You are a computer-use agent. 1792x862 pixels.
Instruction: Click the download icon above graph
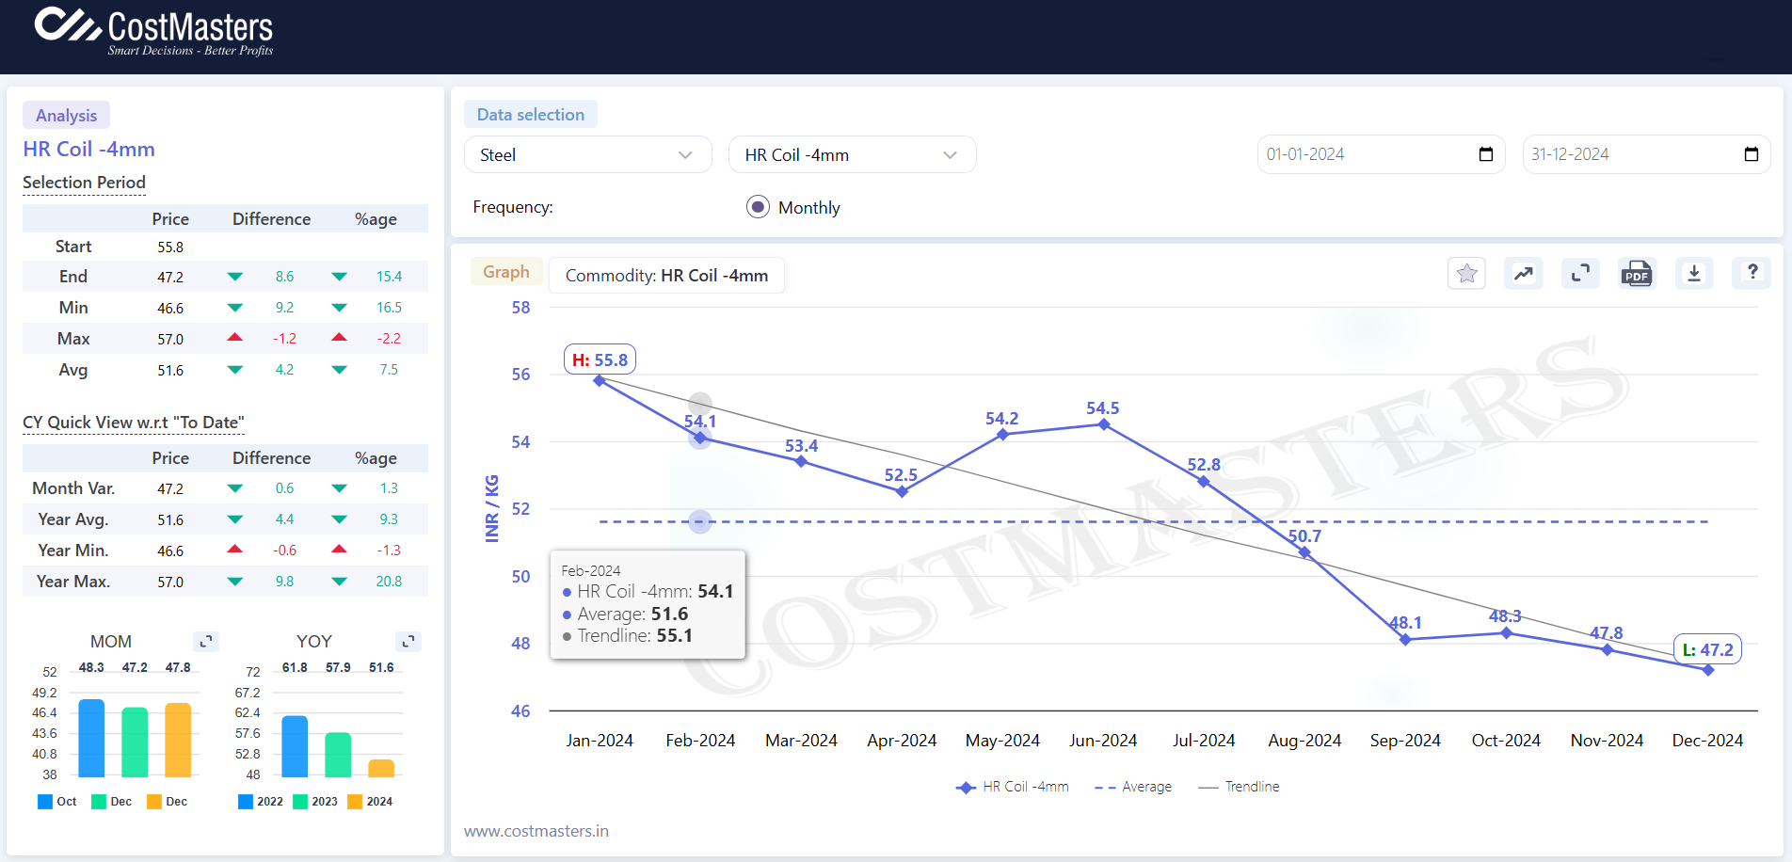coord(1694,273)
